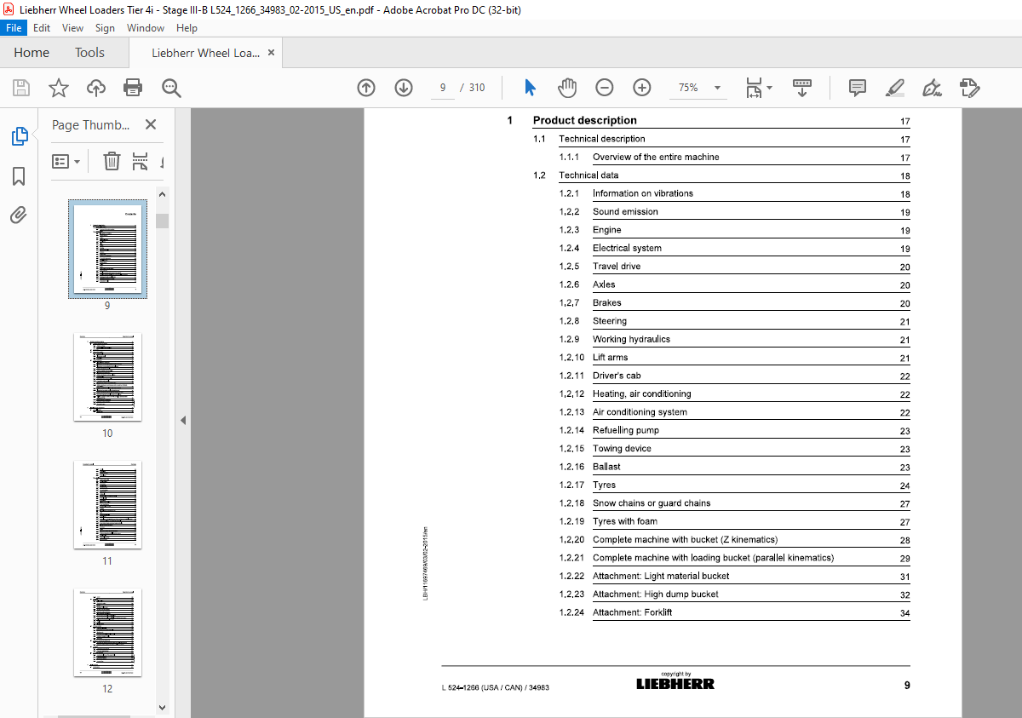Screen dimensions: 1022x718
Task: Activate the Hand pan tool
Action: pyautogui.click(x=567, y=87)
